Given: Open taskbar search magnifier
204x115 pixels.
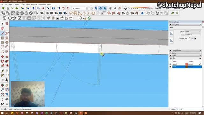Looking at the screenshot, I should [x=7, y=113].
